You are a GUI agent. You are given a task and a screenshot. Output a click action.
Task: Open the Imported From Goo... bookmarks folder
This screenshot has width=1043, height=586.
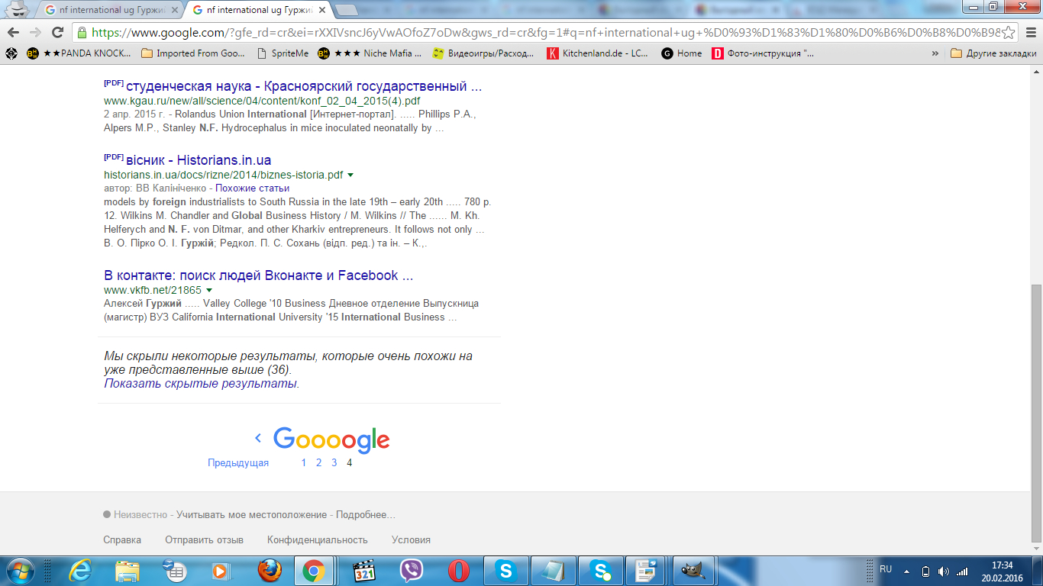click(x=193, y=53)
